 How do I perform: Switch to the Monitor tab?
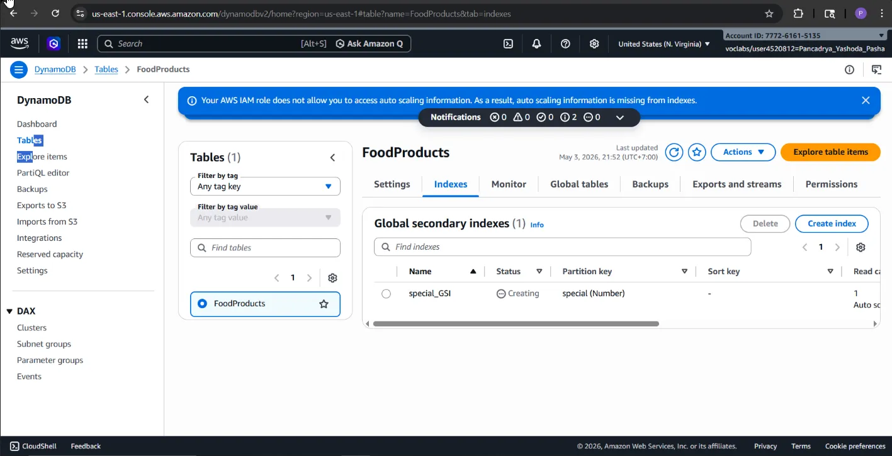(509, 184)
